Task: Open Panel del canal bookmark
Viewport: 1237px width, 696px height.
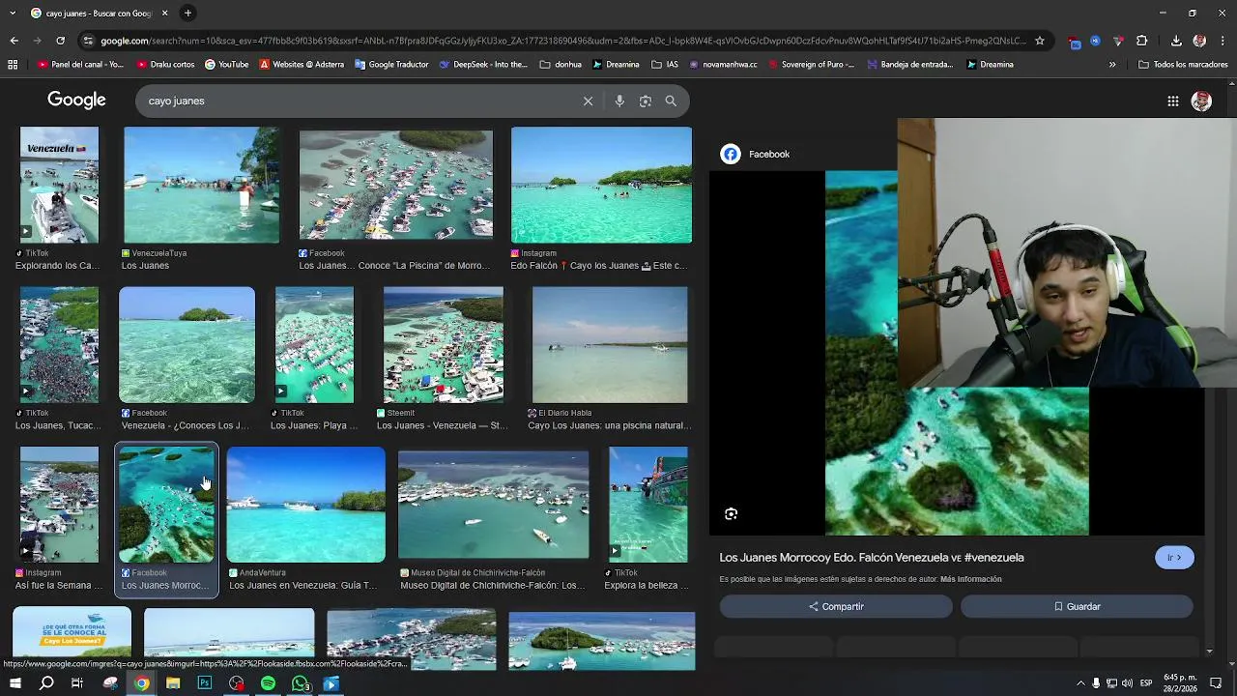Action: 80,65
